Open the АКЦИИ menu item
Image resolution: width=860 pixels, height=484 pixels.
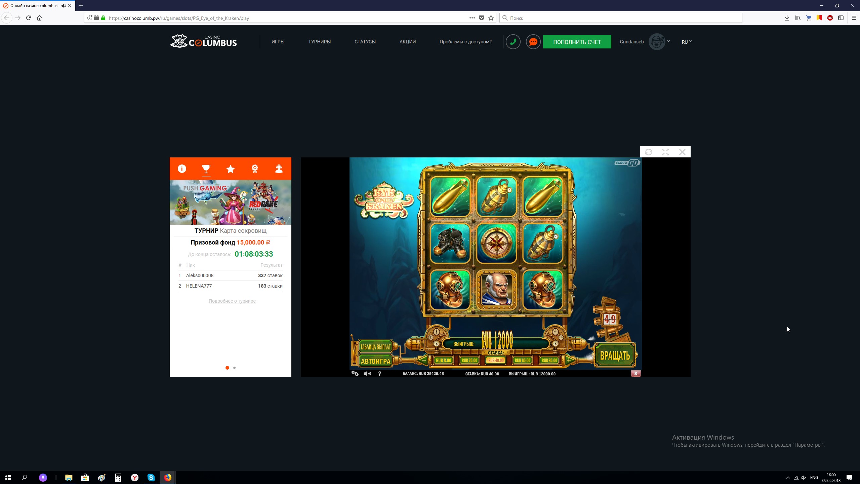click(x=407, y=42)
